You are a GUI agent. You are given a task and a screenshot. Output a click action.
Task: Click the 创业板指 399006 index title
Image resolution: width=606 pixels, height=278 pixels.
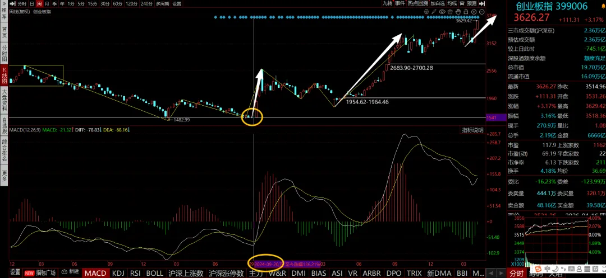(552, 6)
